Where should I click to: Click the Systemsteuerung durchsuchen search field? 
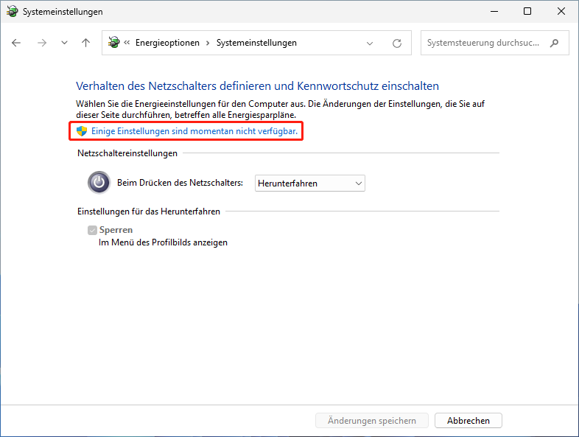(495, 43)
